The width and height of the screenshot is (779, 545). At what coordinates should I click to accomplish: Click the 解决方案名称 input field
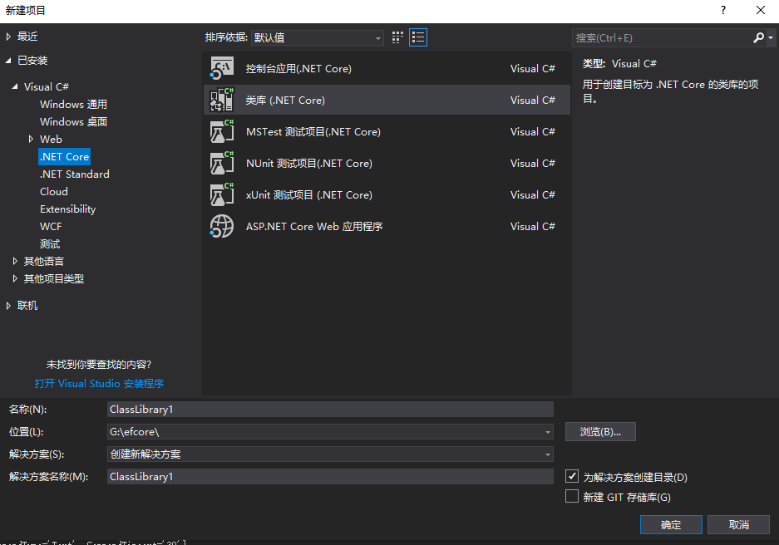(330, 477)
